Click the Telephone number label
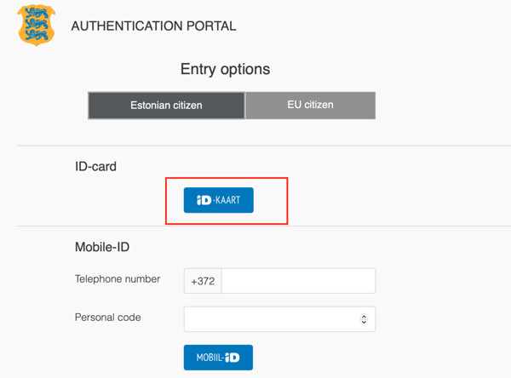The height and width of the screenshot is (378, 511). (118, 279)
